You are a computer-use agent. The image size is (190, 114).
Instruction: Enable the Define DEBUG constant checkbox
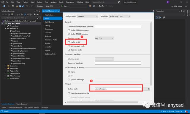(69, 30)
